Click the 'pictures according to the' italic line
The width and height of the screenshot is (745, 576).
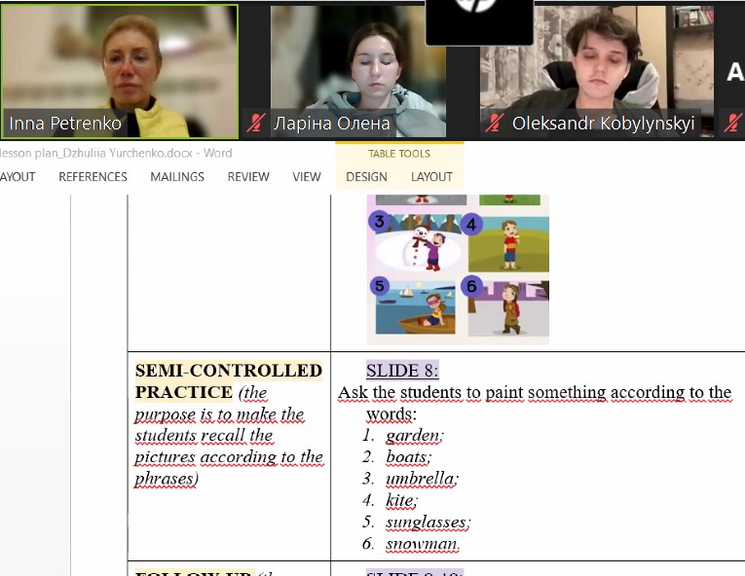coord(229,457)
